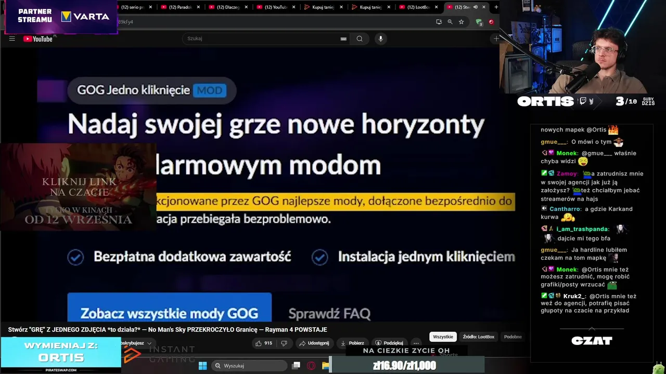The image size is (666, 374).
Task: Bookmark this page with the star icon
Action: tap(461, 22)
